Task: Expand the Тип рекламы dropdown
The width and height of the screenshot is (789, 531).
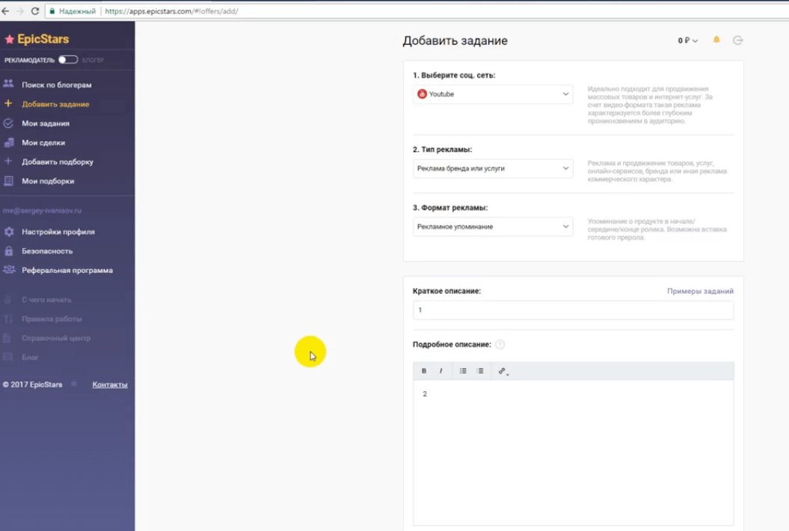Action: tap(493, 169)
